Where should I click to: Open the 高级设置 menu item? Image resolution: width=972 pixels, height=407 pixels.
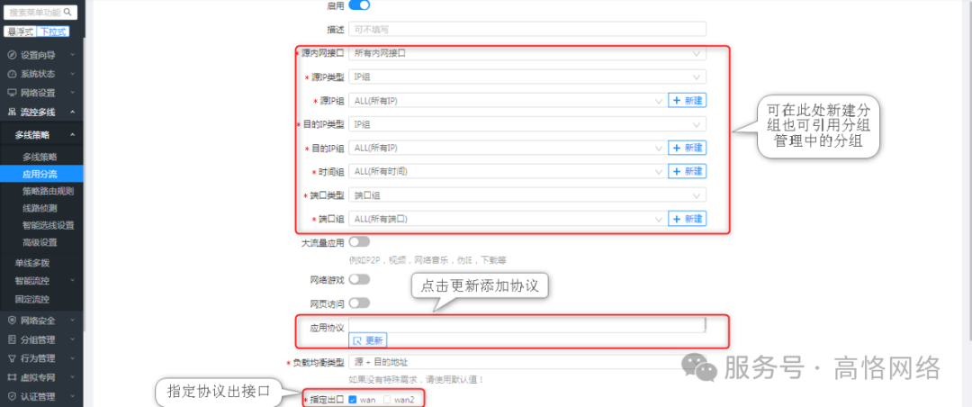40,242
